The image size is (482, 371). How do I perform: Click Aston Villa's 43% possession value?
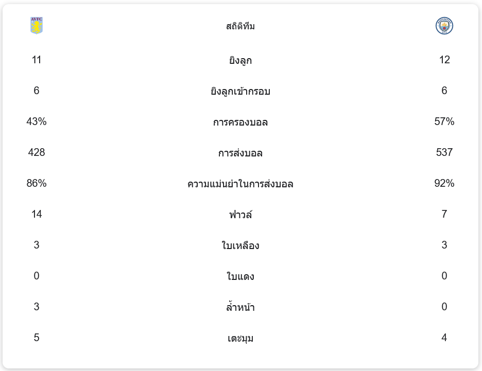pyautogui.click(x=37, y=121)
